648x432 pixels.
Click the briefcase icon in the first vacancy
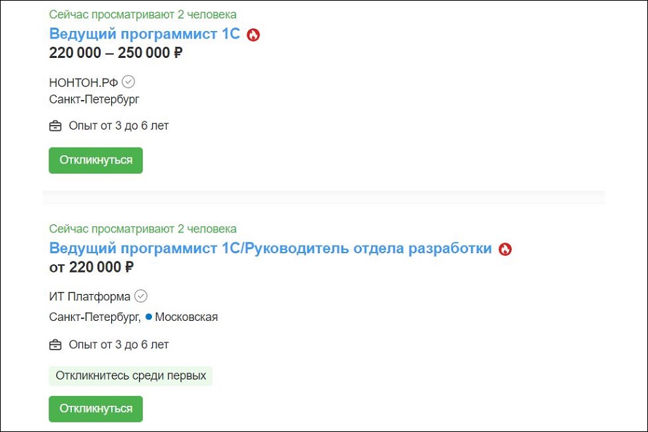55,126
